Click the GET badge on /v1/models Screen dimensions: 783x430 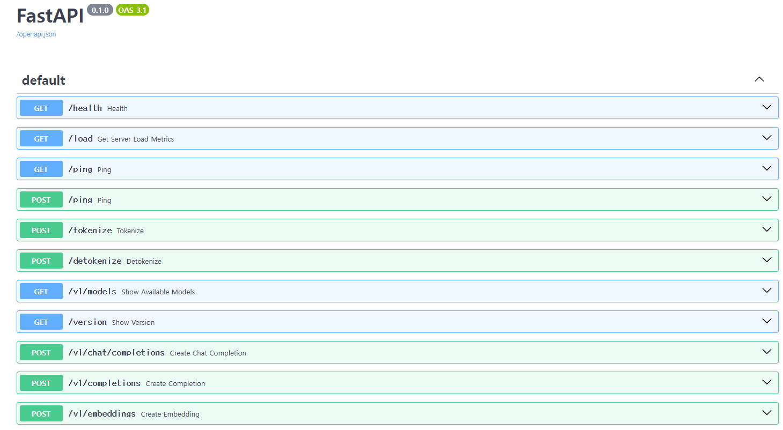[41, 291]
